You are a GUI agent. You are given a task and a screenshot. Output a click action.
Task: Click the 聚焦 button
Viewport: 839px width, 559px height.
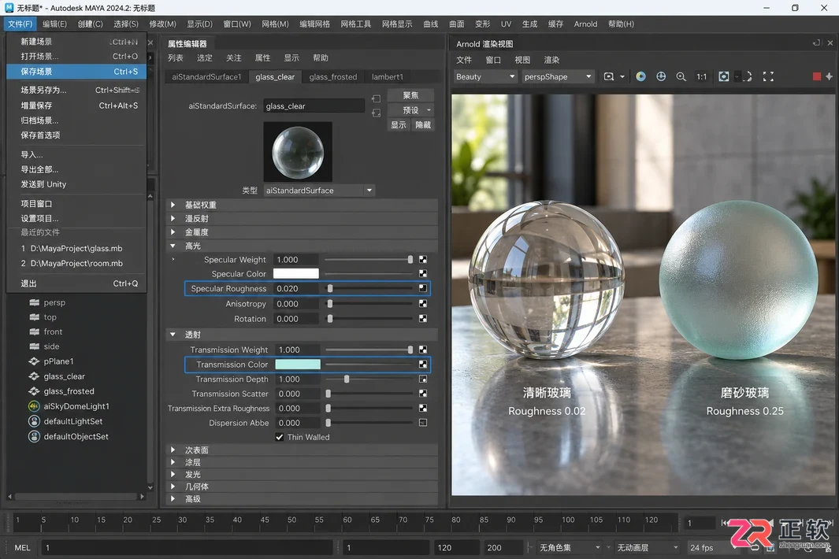[x=410, y=95]
